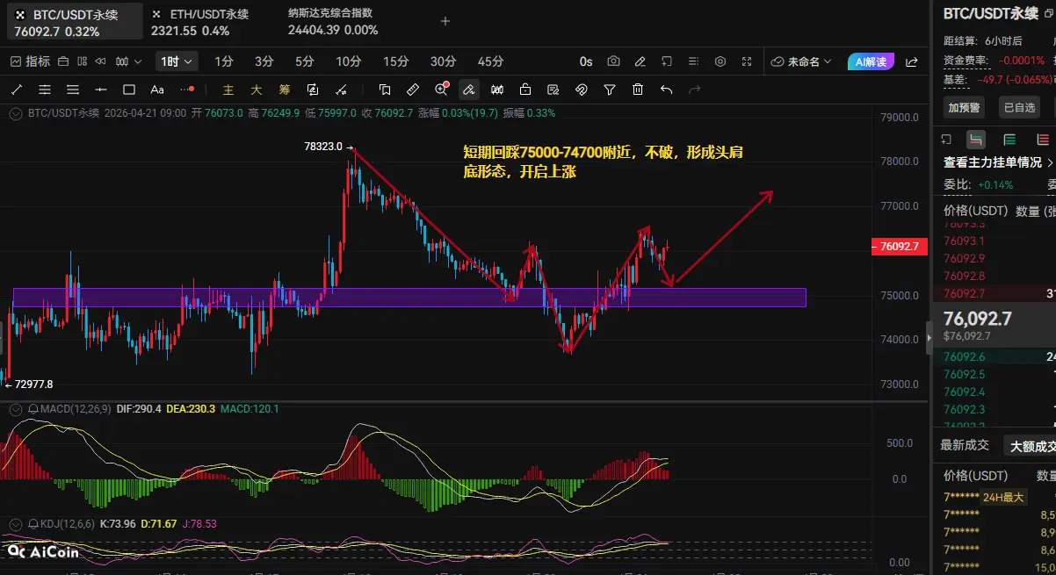
Task: Open the 1时 timeframe dropdown
Action: coord(177,61)
